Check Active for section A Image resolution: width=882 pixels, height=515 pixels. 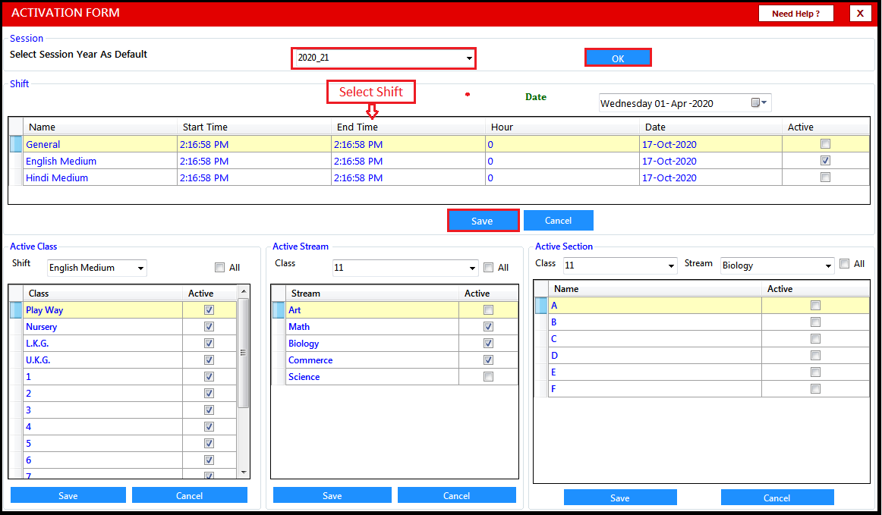(x=816, y=306)
